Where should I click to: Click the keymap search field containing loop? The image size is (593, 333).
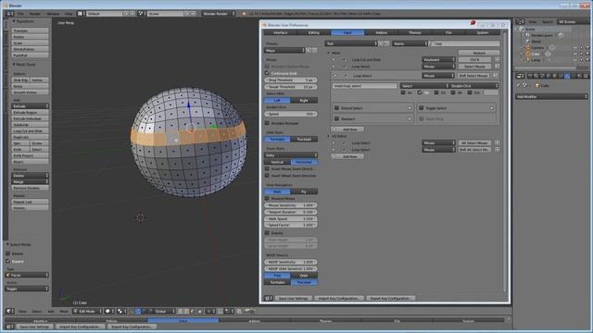coord(465,43)
